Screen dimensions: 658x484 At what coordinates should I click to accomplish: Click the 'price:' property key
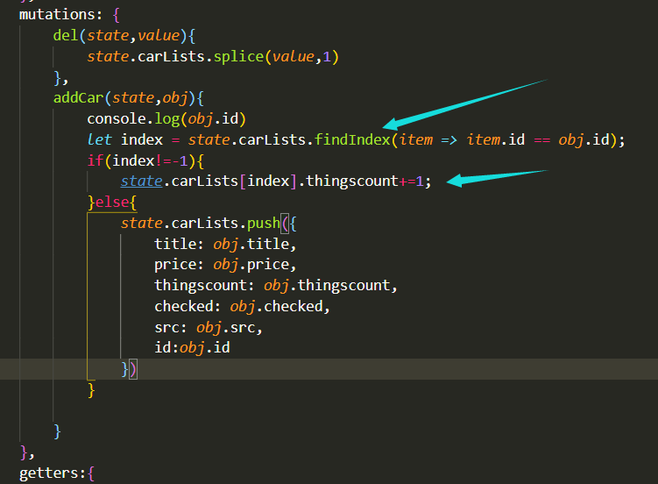click(x=180, y=265)
